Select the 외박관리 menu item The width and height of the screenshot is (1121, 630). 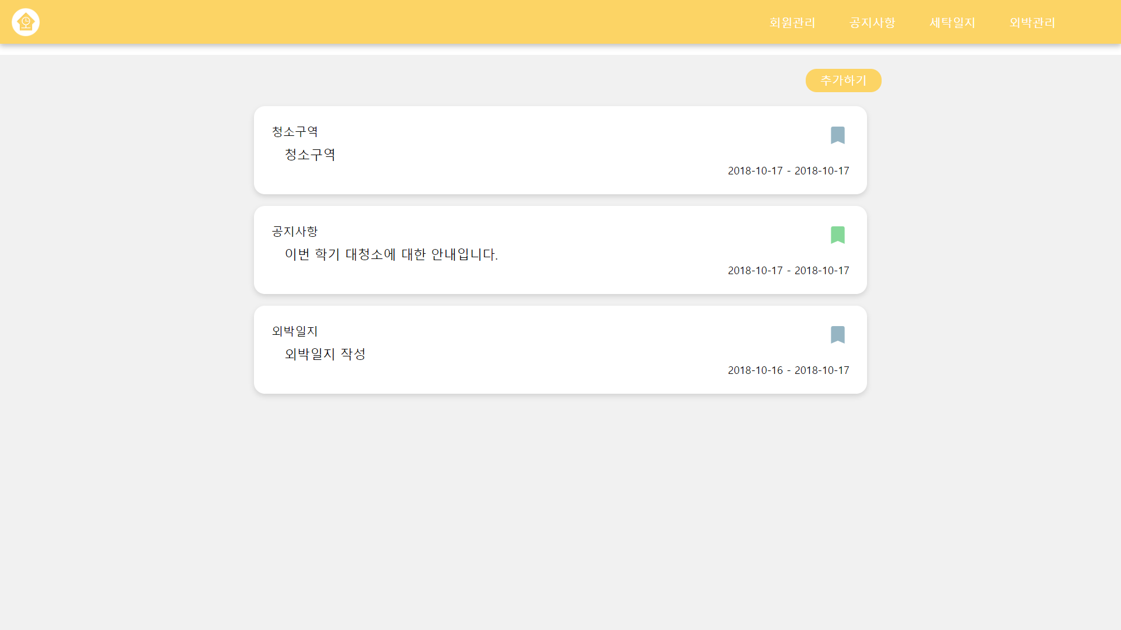1032,23
